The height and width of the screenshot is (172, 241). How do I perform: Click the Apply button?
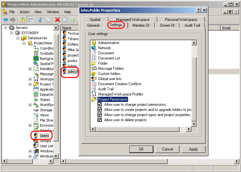193,149
